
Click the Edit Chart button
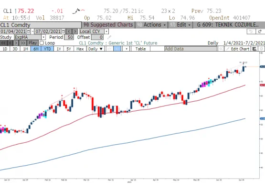pyautogui.click(x=238, y=49)
